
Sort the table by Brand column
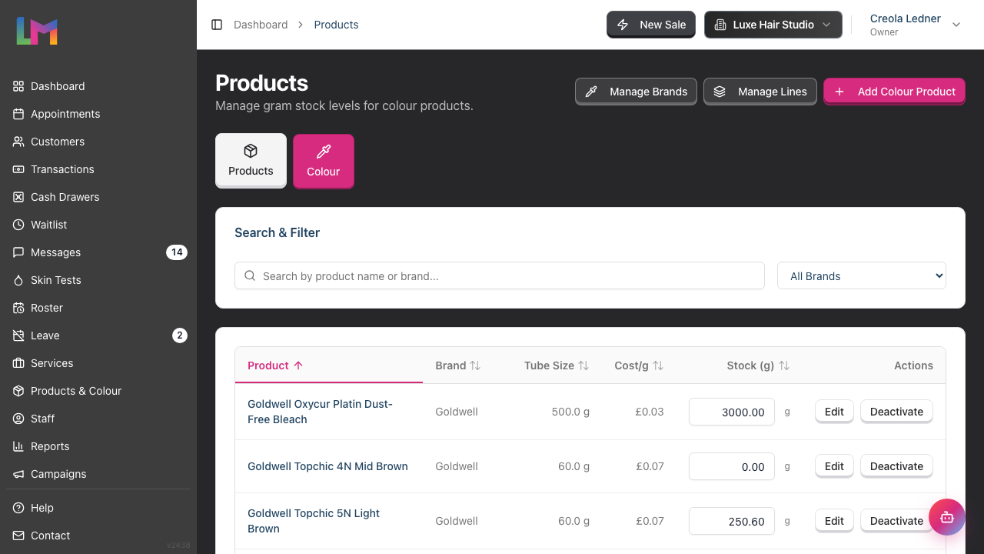point(457,365)
